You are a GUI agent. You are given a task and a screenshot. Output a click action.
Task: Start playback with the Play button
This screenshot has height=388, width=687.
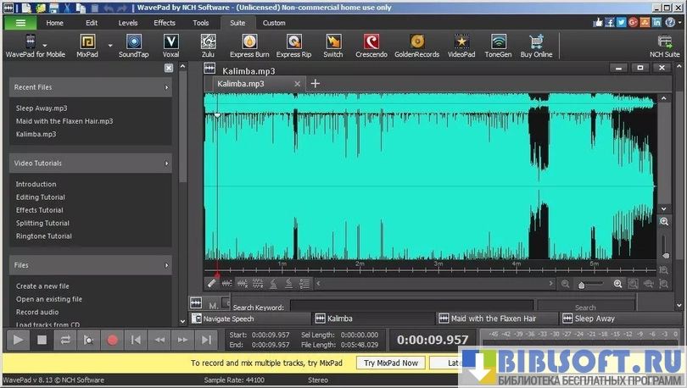pyautogui.click(x=17, y=340)
